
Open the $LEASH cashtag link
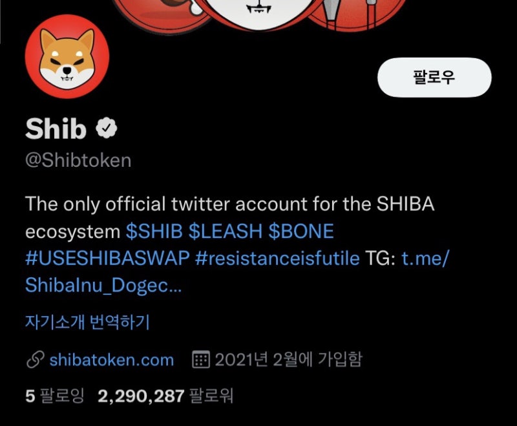[x=225, y=231]
